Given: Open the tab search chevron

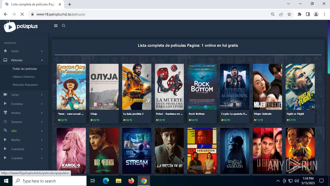Looking at the screenshot, I should point(288,4).
